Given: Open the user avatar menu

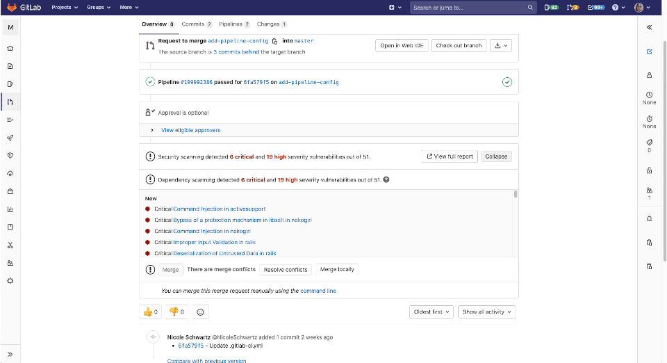Looking at the screenshot, I should [642, 7].
